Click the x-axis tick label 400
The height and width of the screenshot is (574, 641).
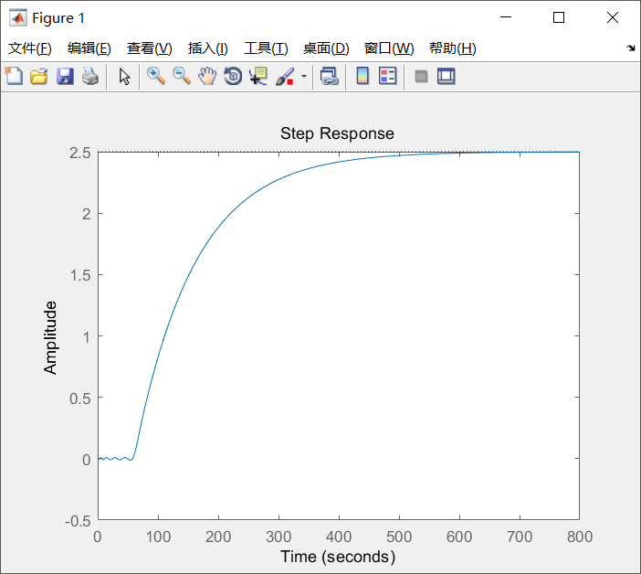coord(339,537)
